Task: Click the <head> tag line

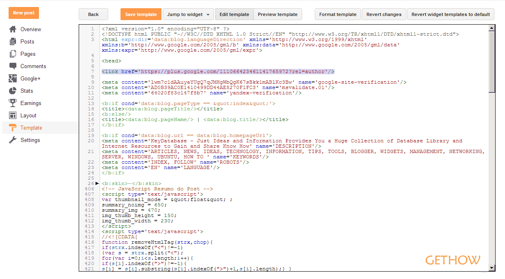Action: coord(111,61)
